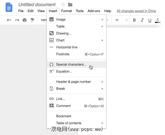Screen dimensions: 165x135
Task: Open Header & page number entry
Action: coord(77,82)
